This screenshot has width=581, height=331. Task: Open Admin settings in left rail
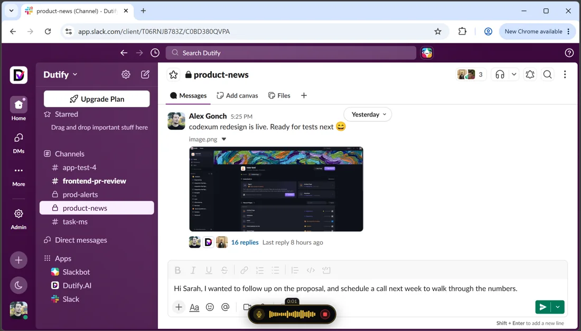click(18, 219)
